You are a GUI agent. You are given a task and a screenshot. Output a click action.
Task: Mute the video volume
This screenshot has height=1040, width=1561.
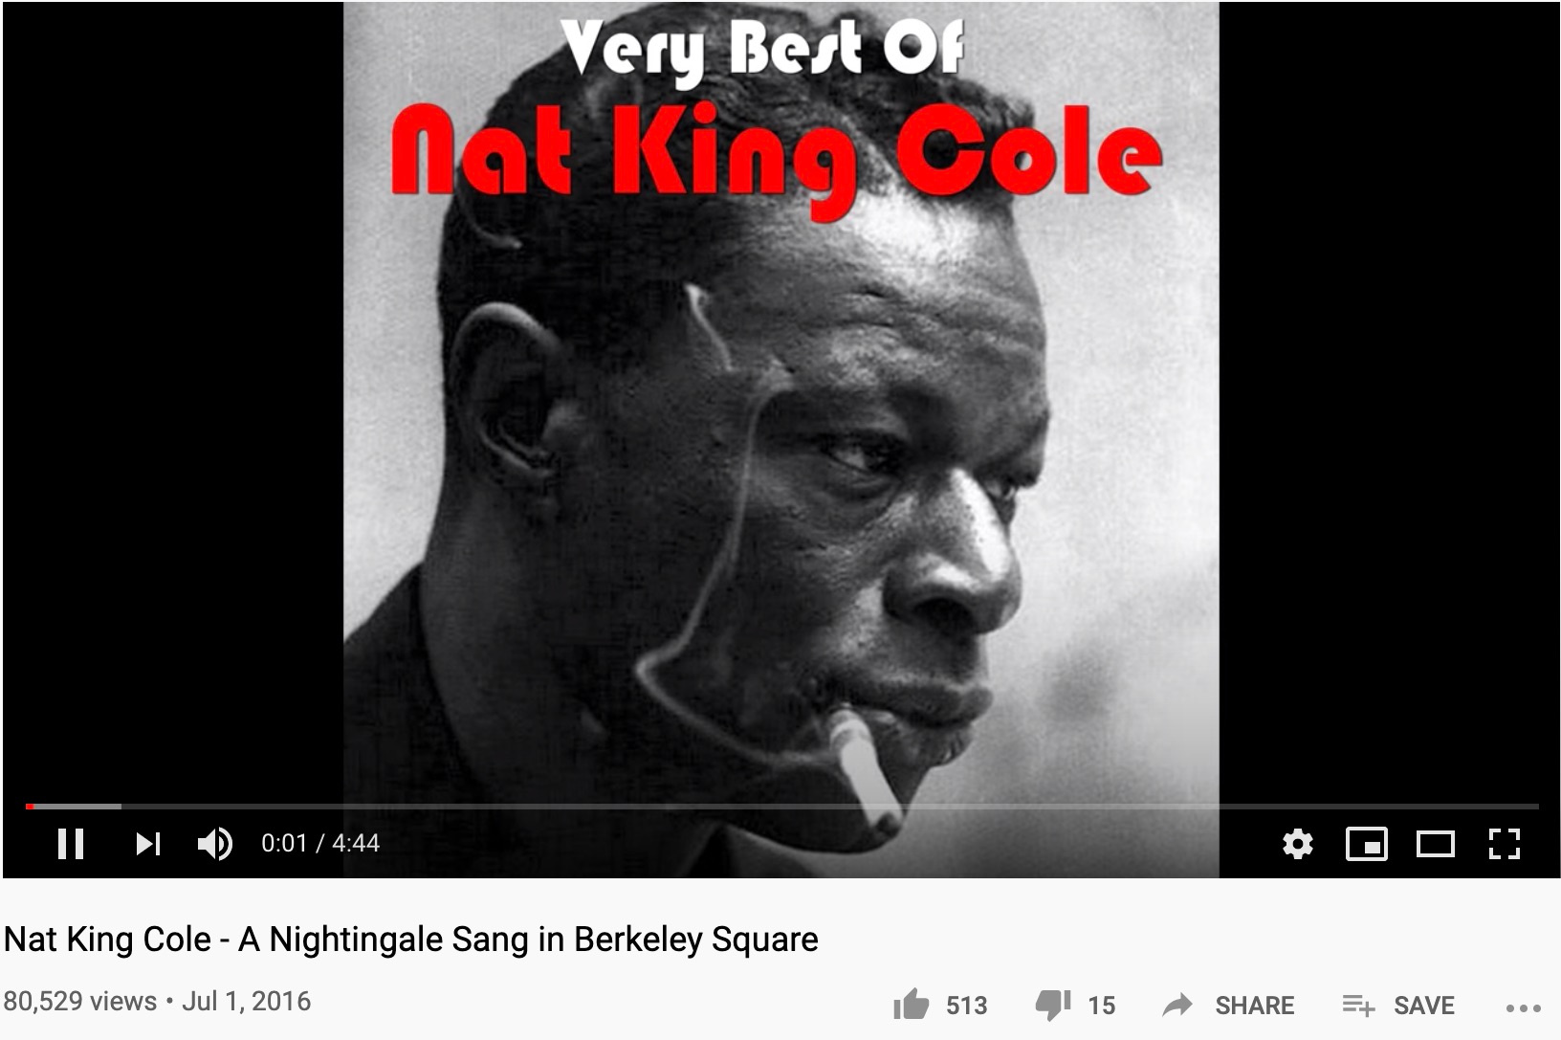(x=215, y=843)
